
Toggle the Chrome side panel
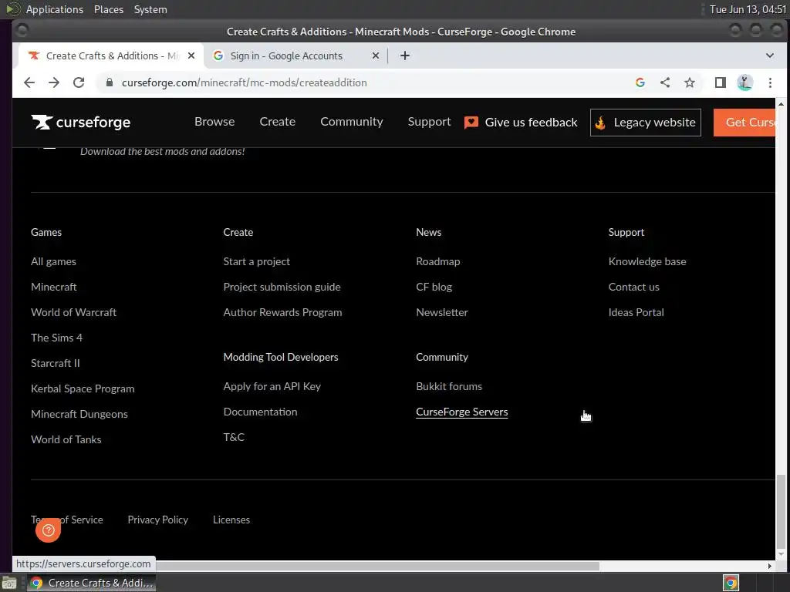(721, 82)
